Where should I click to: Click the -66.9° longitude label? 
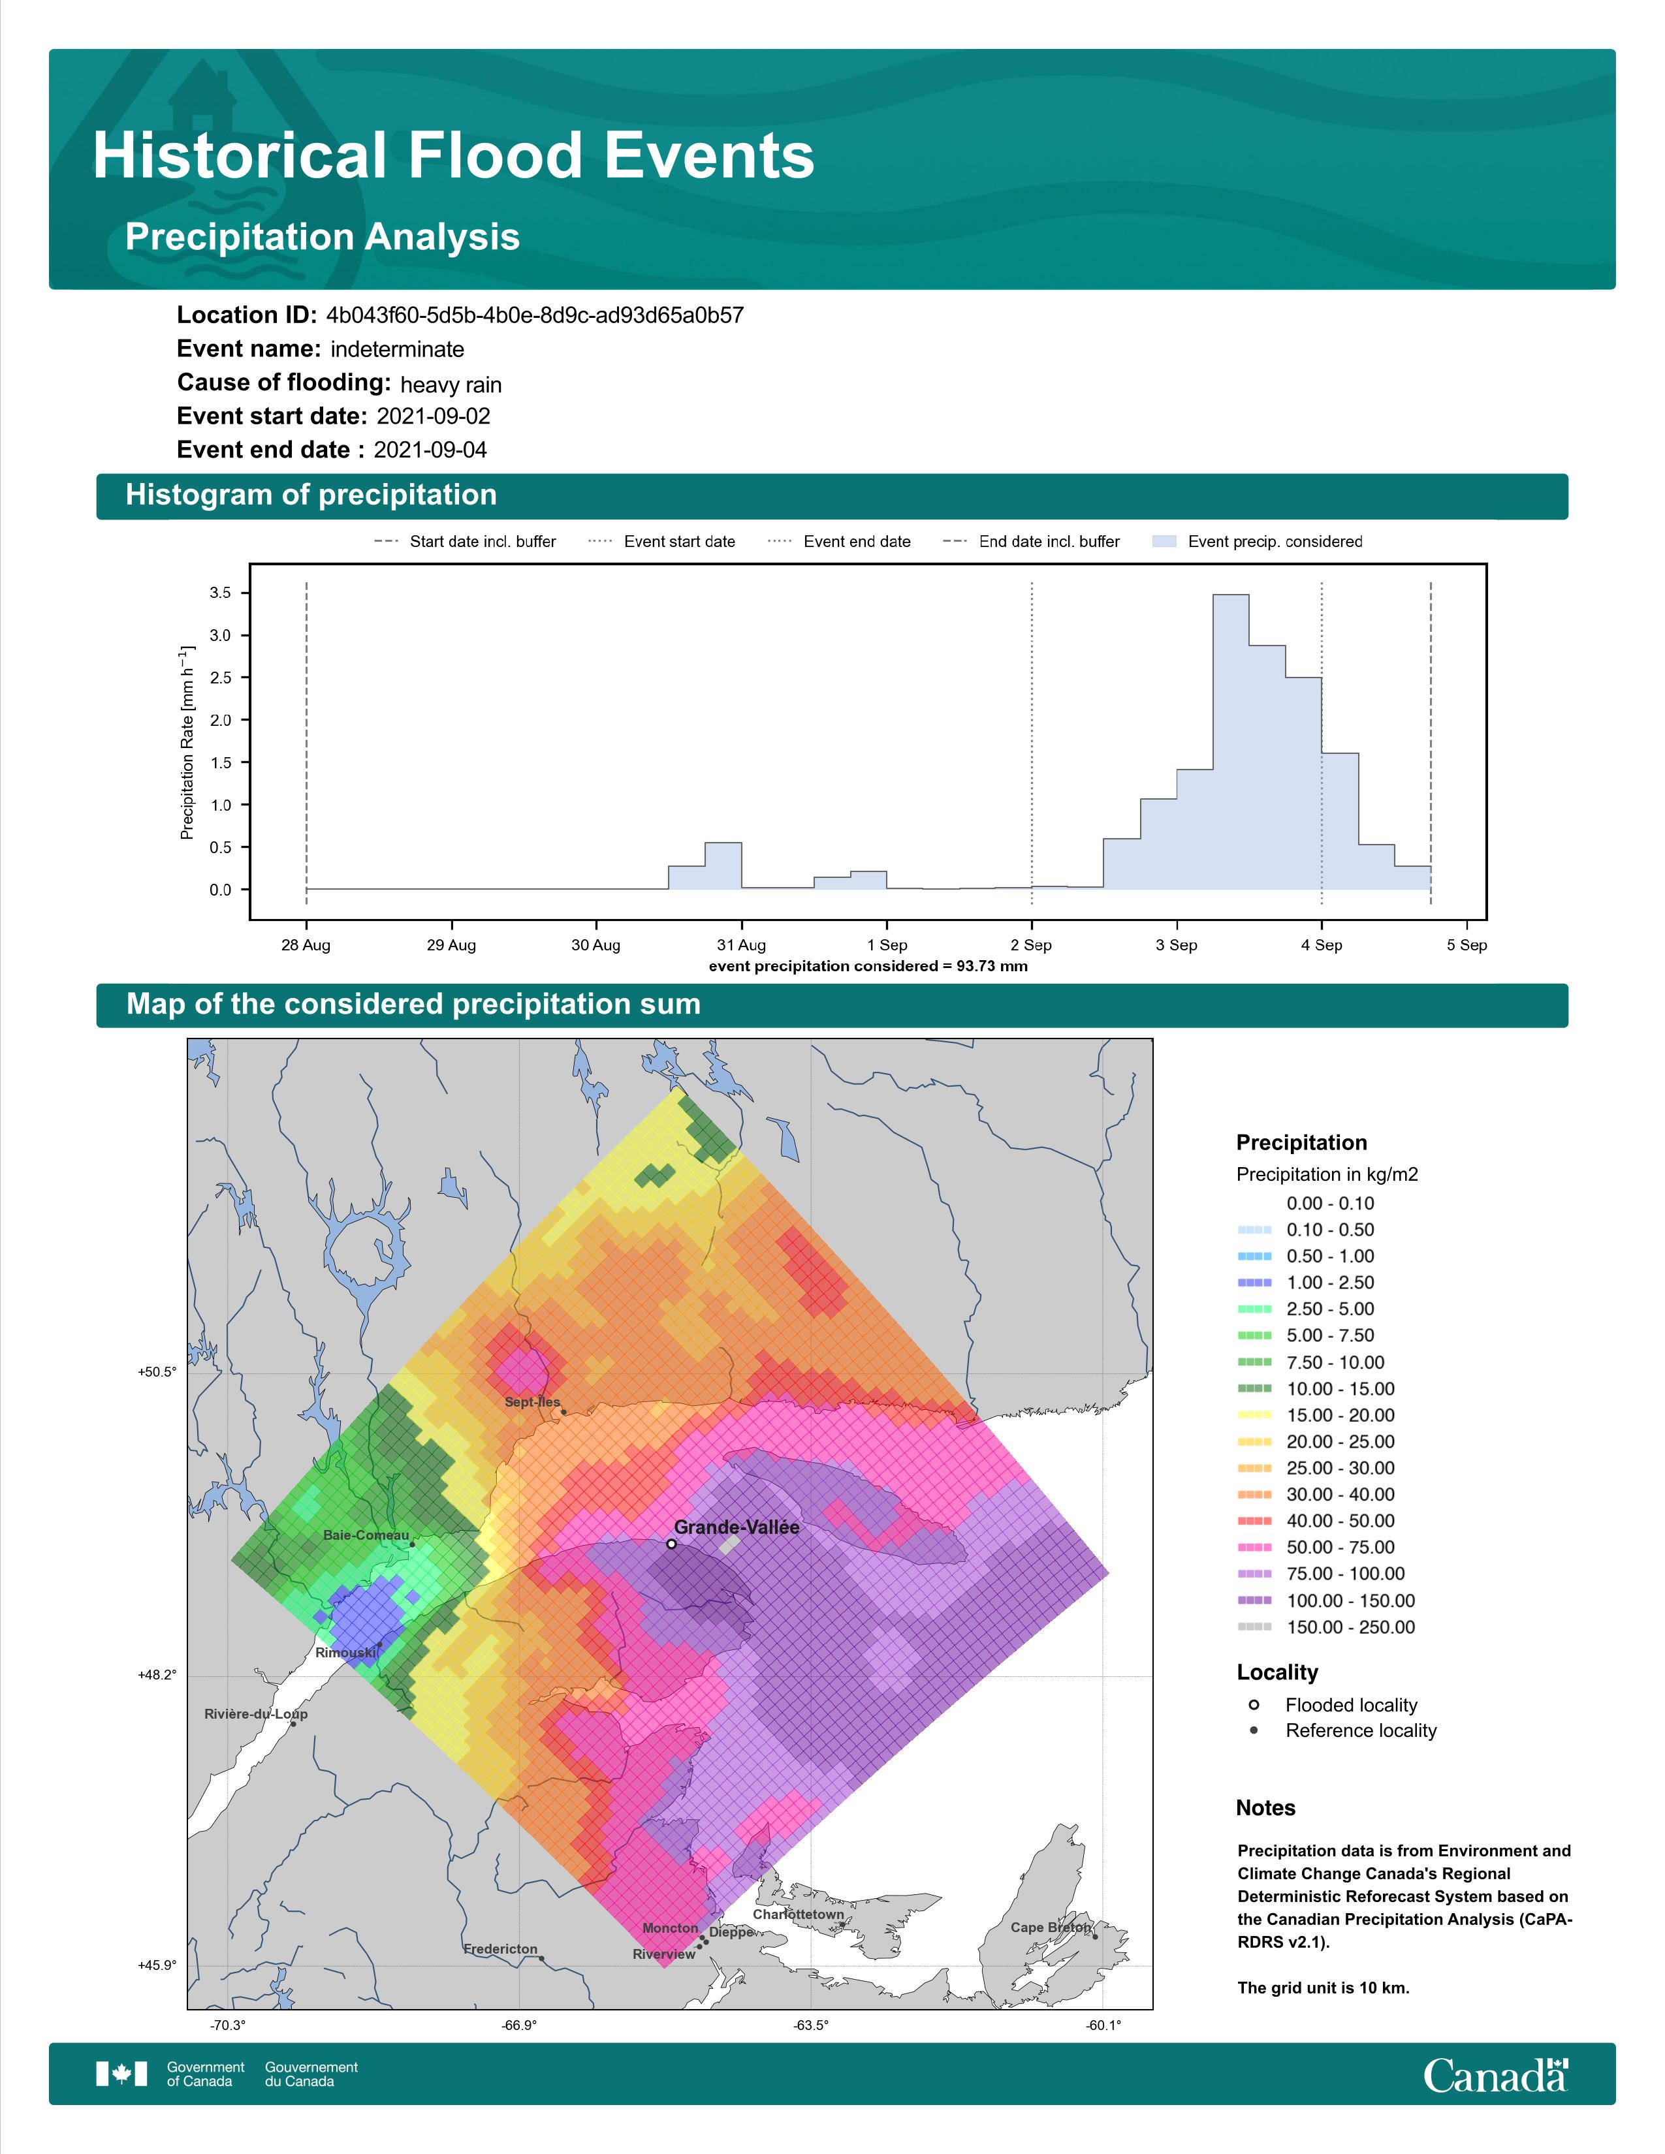[519, 2026]
